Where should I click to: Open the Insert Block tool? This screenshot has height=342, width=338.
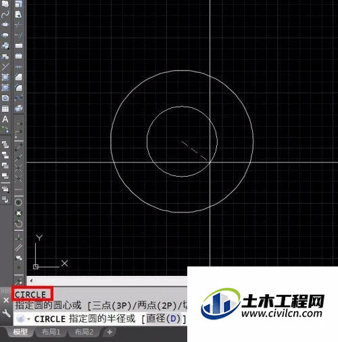(5, 46)
